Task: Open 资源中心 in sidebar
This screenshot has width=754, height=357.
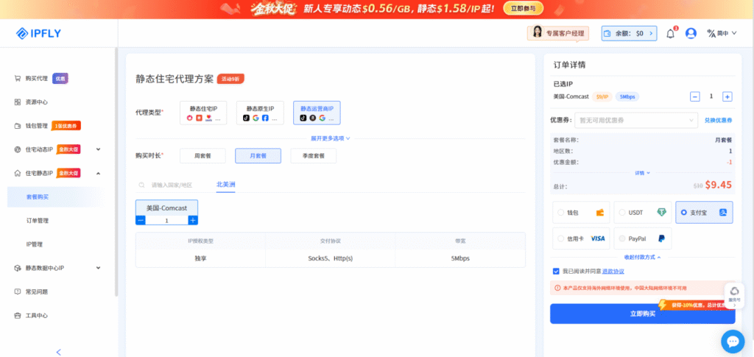Action: (x=36, y=102)
